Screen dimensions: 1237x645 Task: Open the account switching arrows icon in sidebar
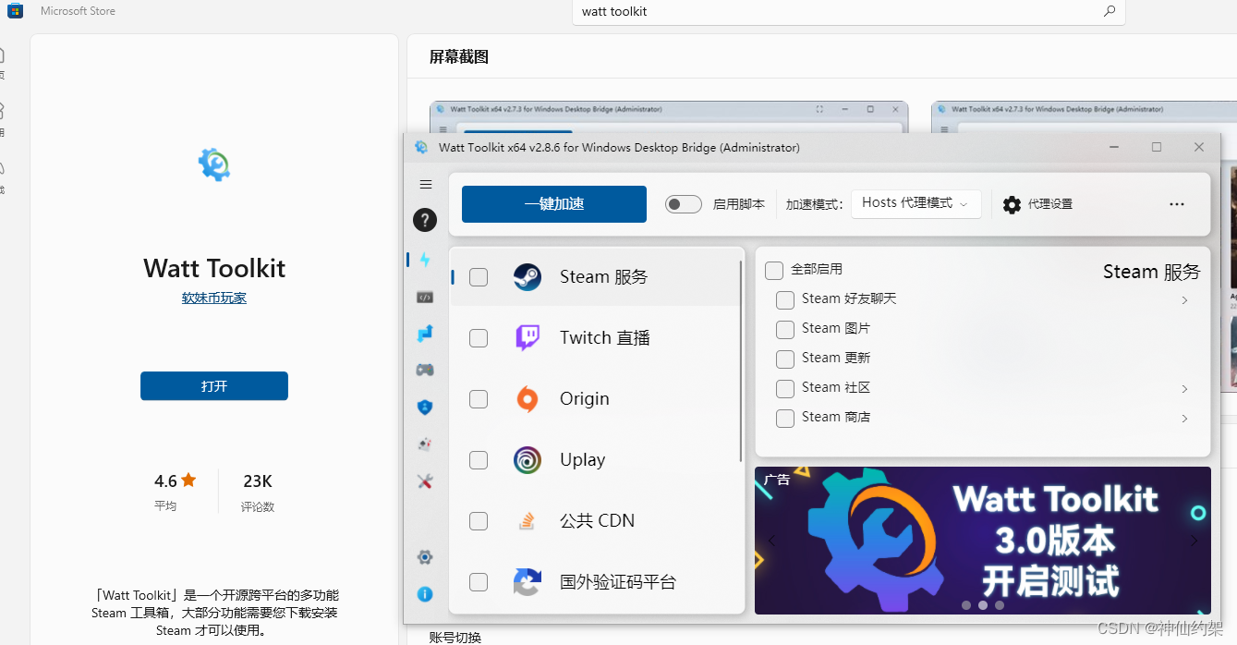pos(425,334)
